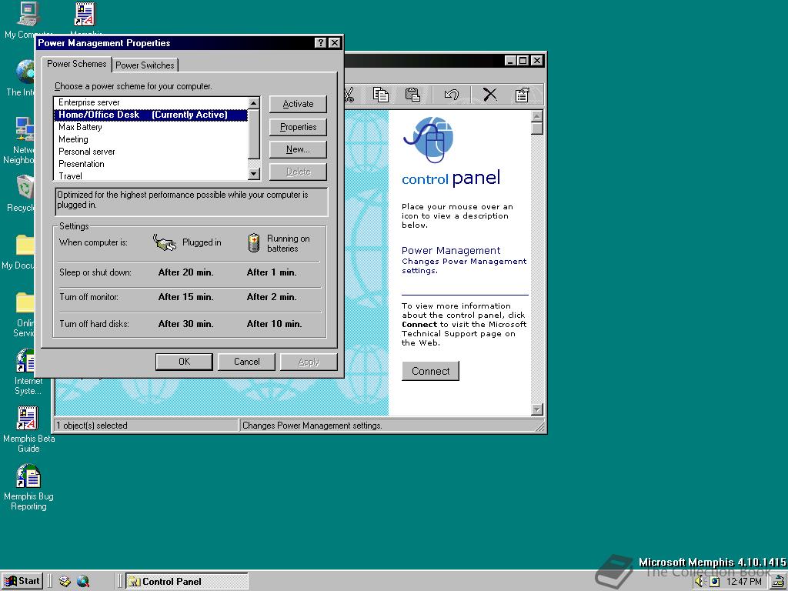The width and height of the screenshot is (788, 591).
Task: Click the first quick launch icon beside Start
Action: click(x=65, y=582)
